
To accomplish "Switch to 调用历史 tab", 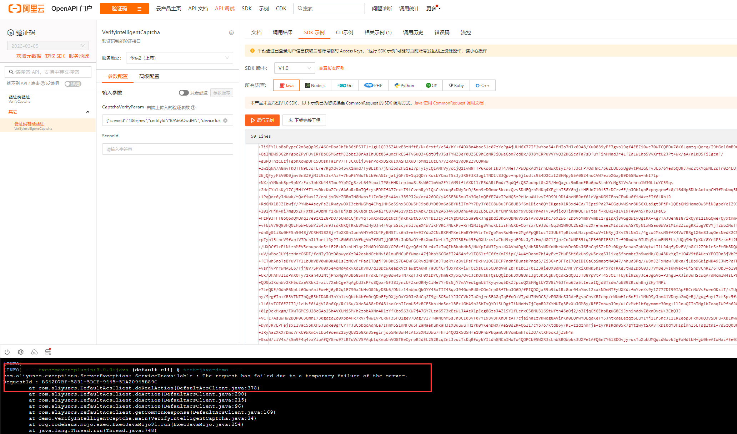I will coord(413,32).
